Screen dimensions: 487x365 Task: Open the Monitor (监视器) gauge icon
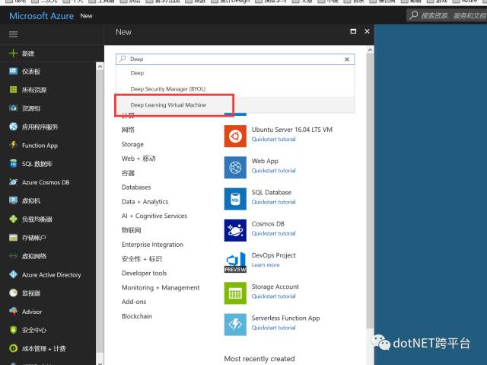(13, 293)
